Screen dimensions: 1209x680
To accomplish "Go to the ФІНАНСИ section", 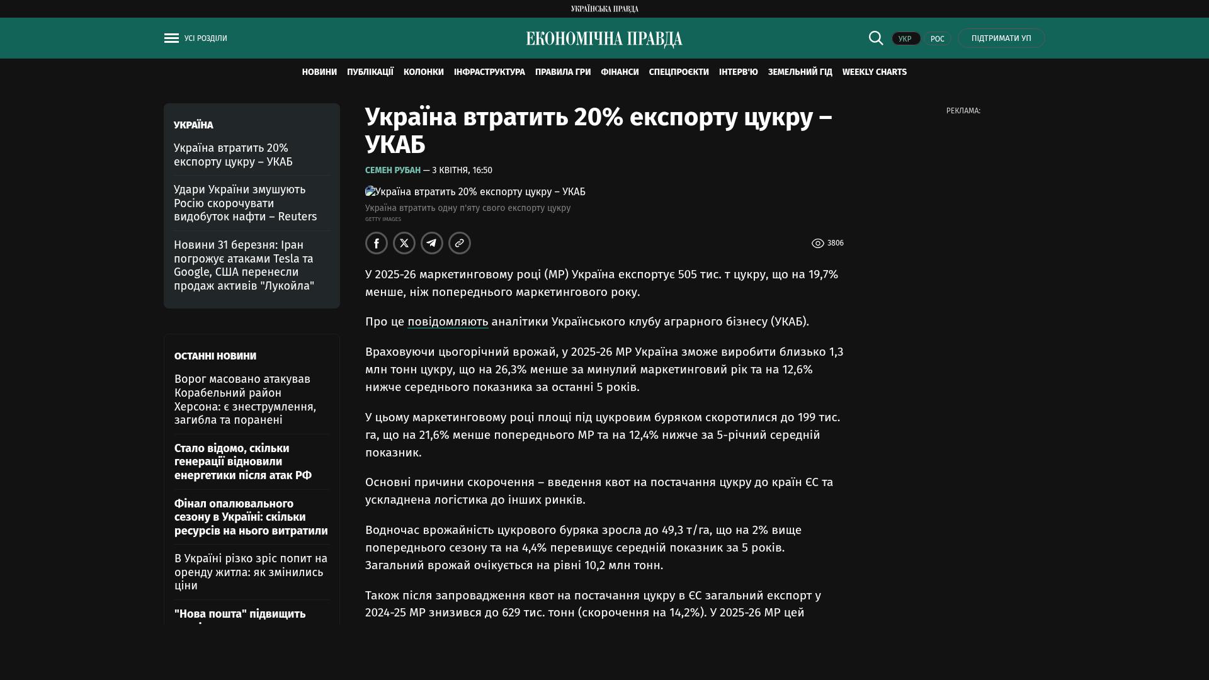I will tap(620, 72).
